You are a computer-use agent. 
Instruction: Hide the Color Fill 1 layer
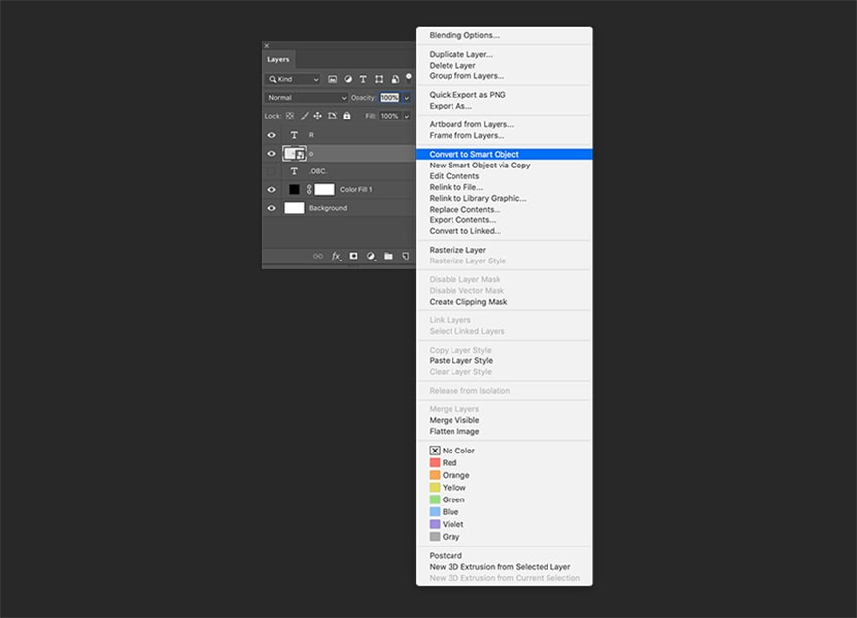(x=272, y=189)
